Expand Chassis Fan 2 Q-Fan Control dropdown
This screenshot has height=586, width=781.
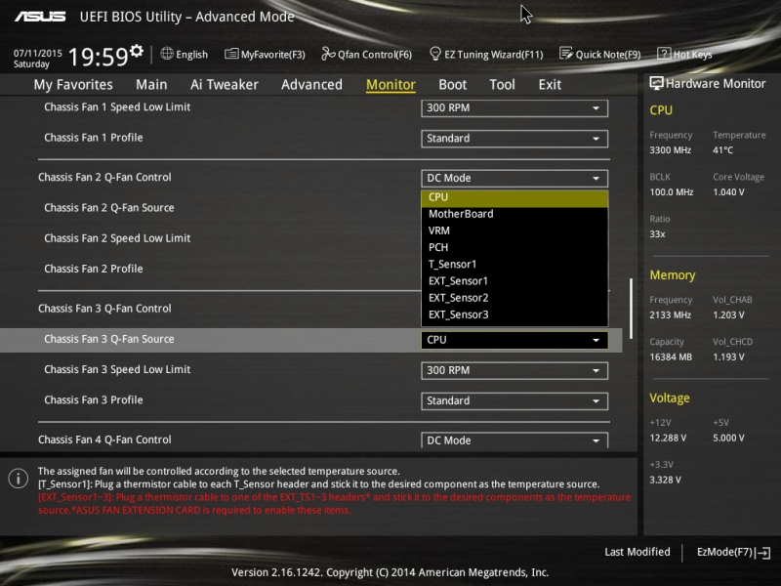514,179
